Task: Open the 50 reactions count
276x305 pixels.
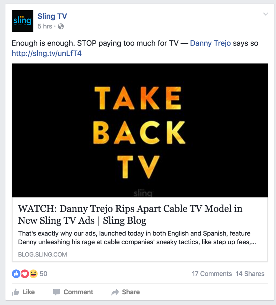Action: pyautogui.click(x=43, y=274)
